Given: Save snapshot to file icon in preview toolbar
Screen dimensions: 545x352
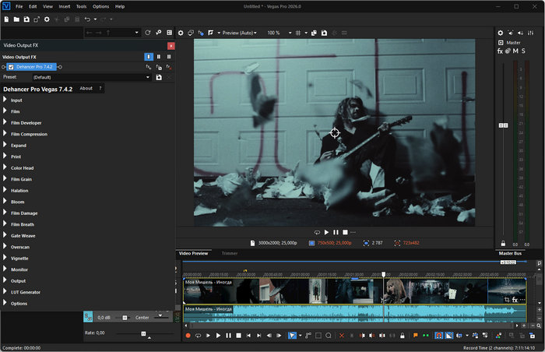Looking at the screenshot, I should click(x=324, y=33).
